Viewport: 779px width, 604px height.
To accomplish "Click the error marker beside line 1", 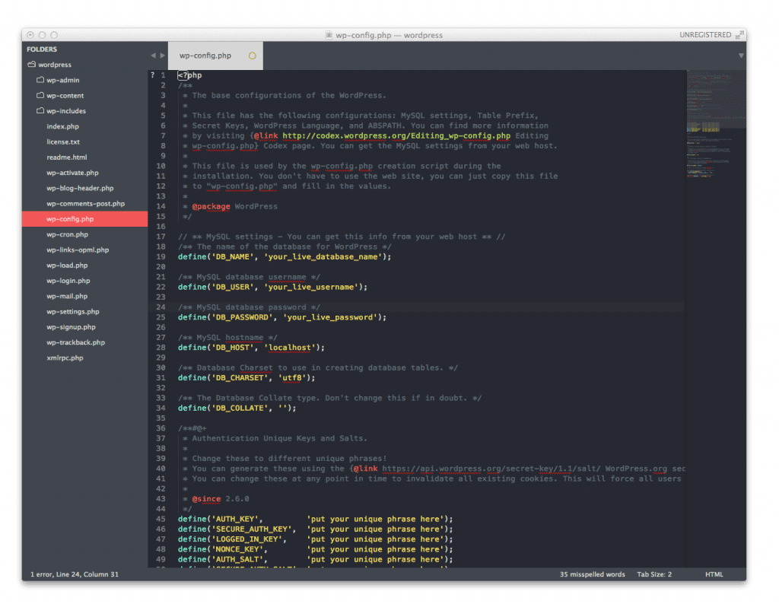I will (152, 75).
